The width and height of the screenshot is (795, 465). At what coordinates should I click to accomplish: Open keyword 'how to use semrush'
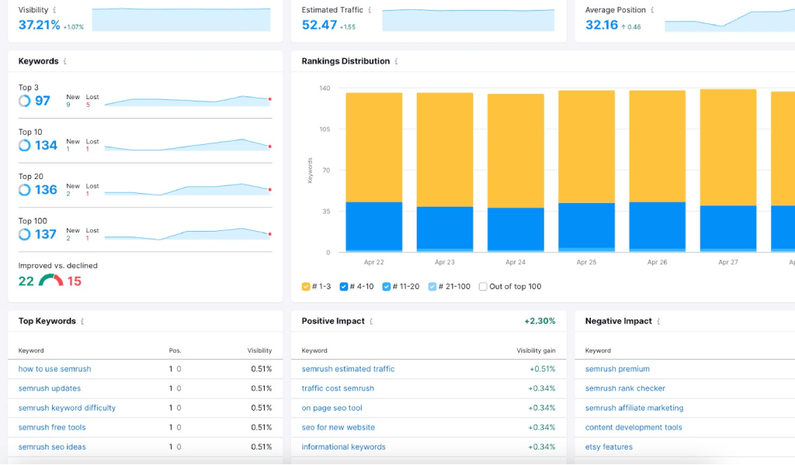click(55, 369)
